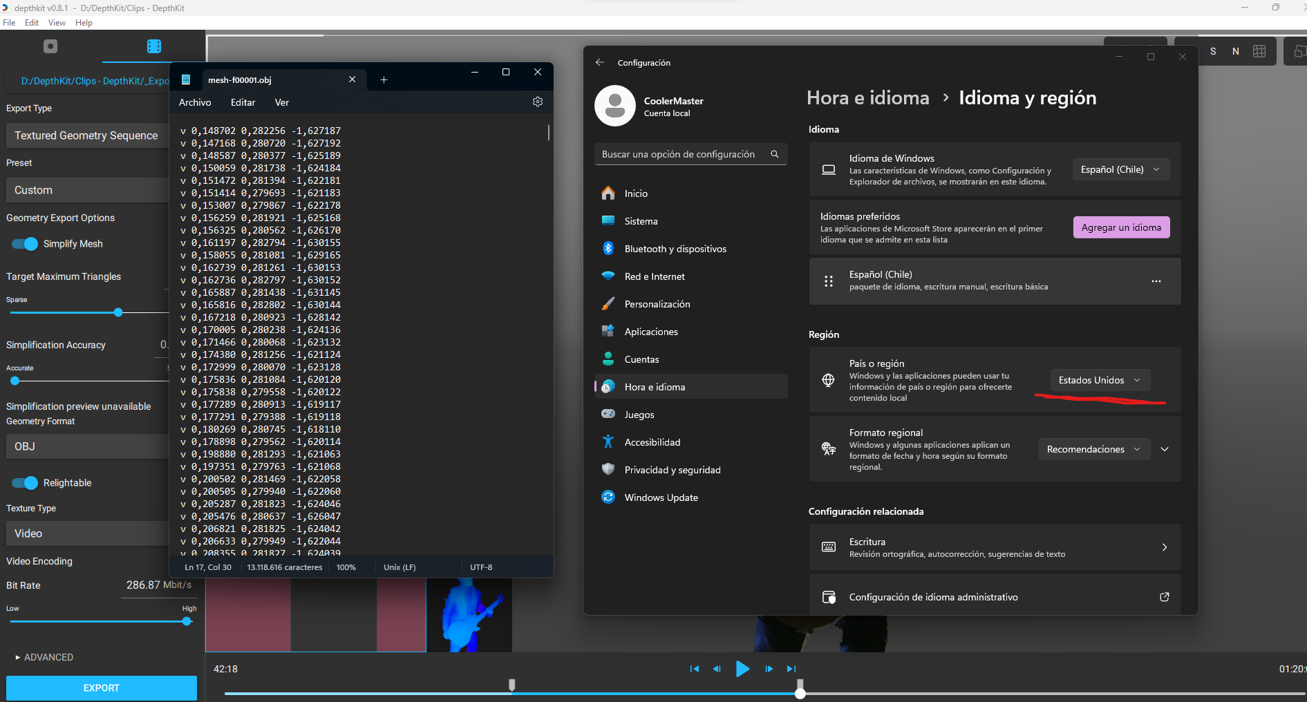
Task: Click the play button in playback controls
Action: (x=742, y=669)
